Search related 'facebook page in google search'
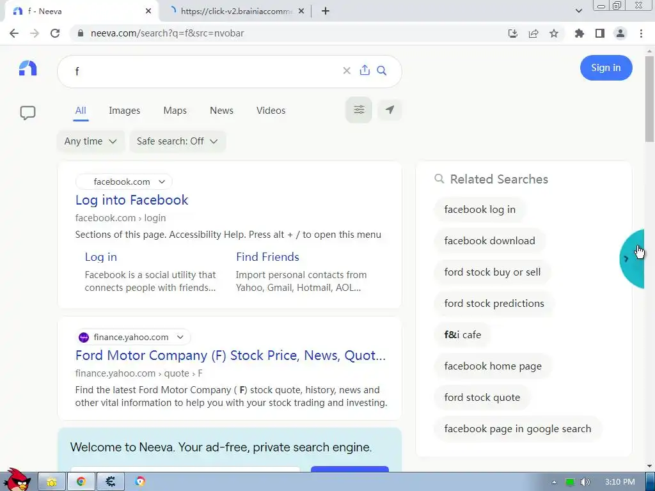This screenshot has height=491, width=655. pos(517,428)
